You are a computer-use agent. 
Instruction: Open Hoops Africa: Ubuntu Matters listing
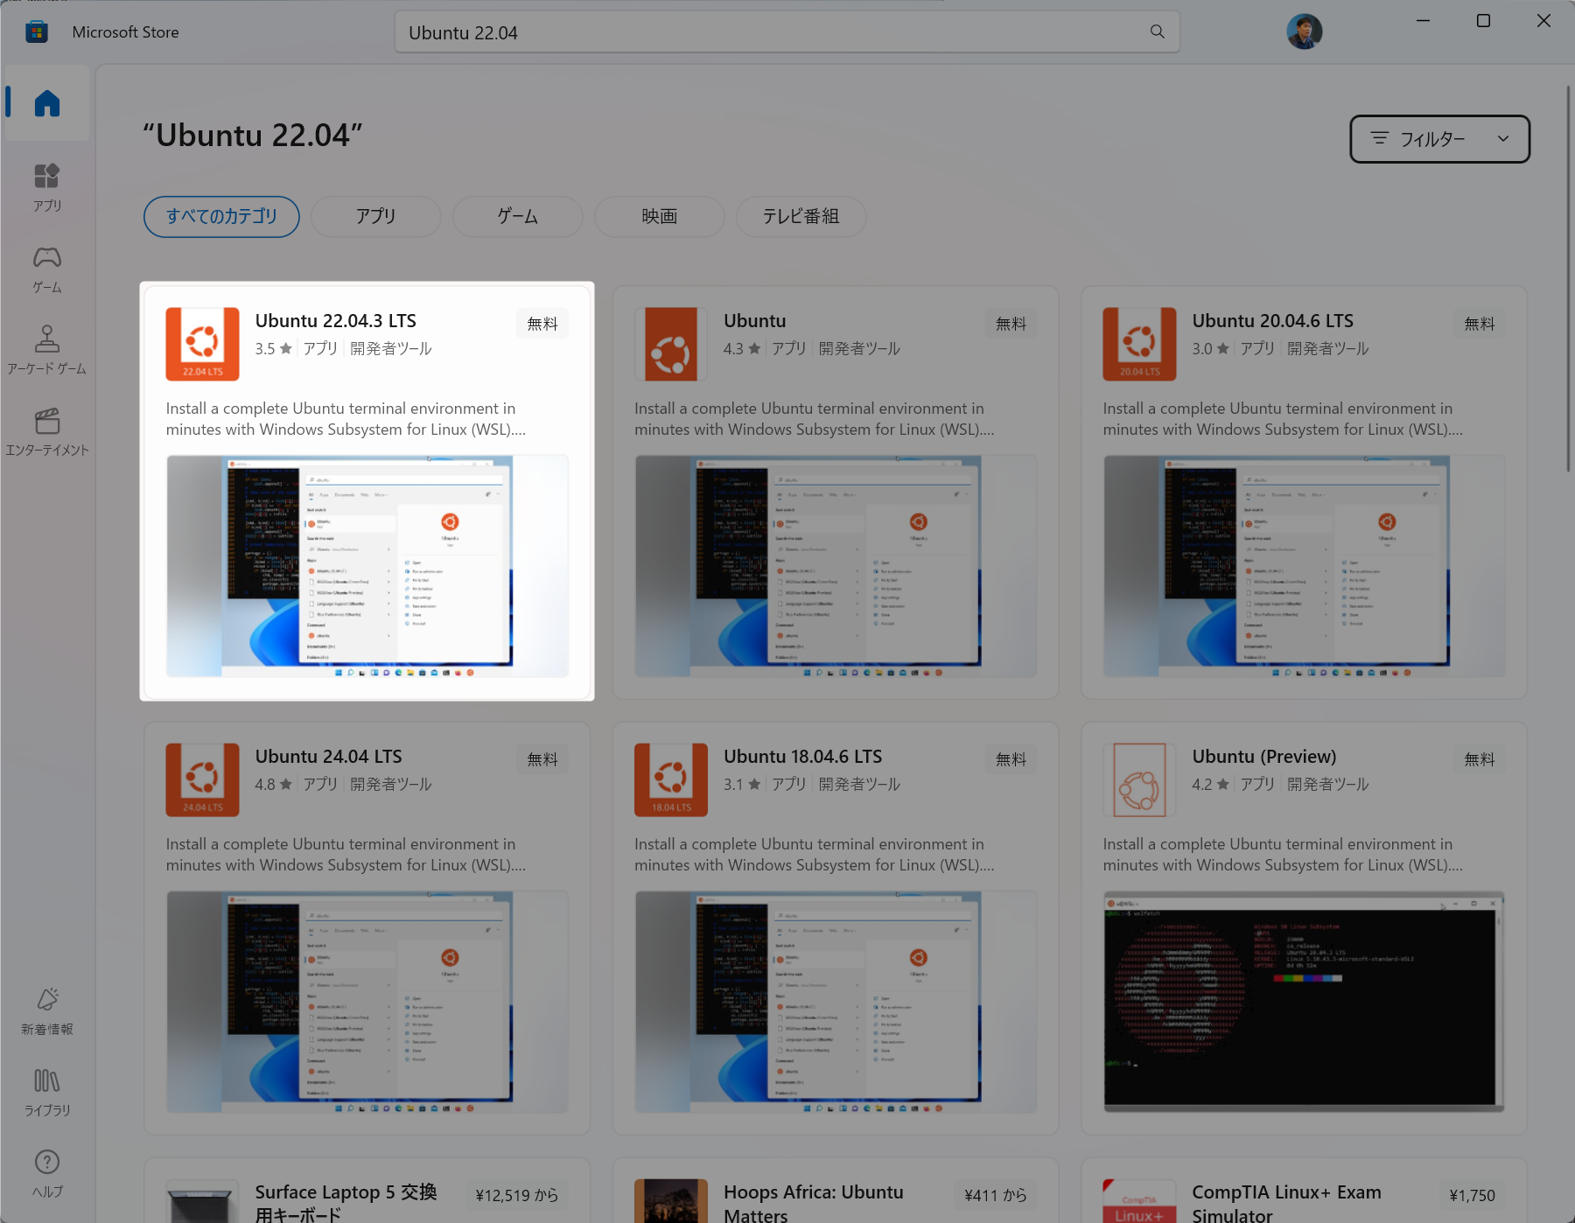(813, 1203)
